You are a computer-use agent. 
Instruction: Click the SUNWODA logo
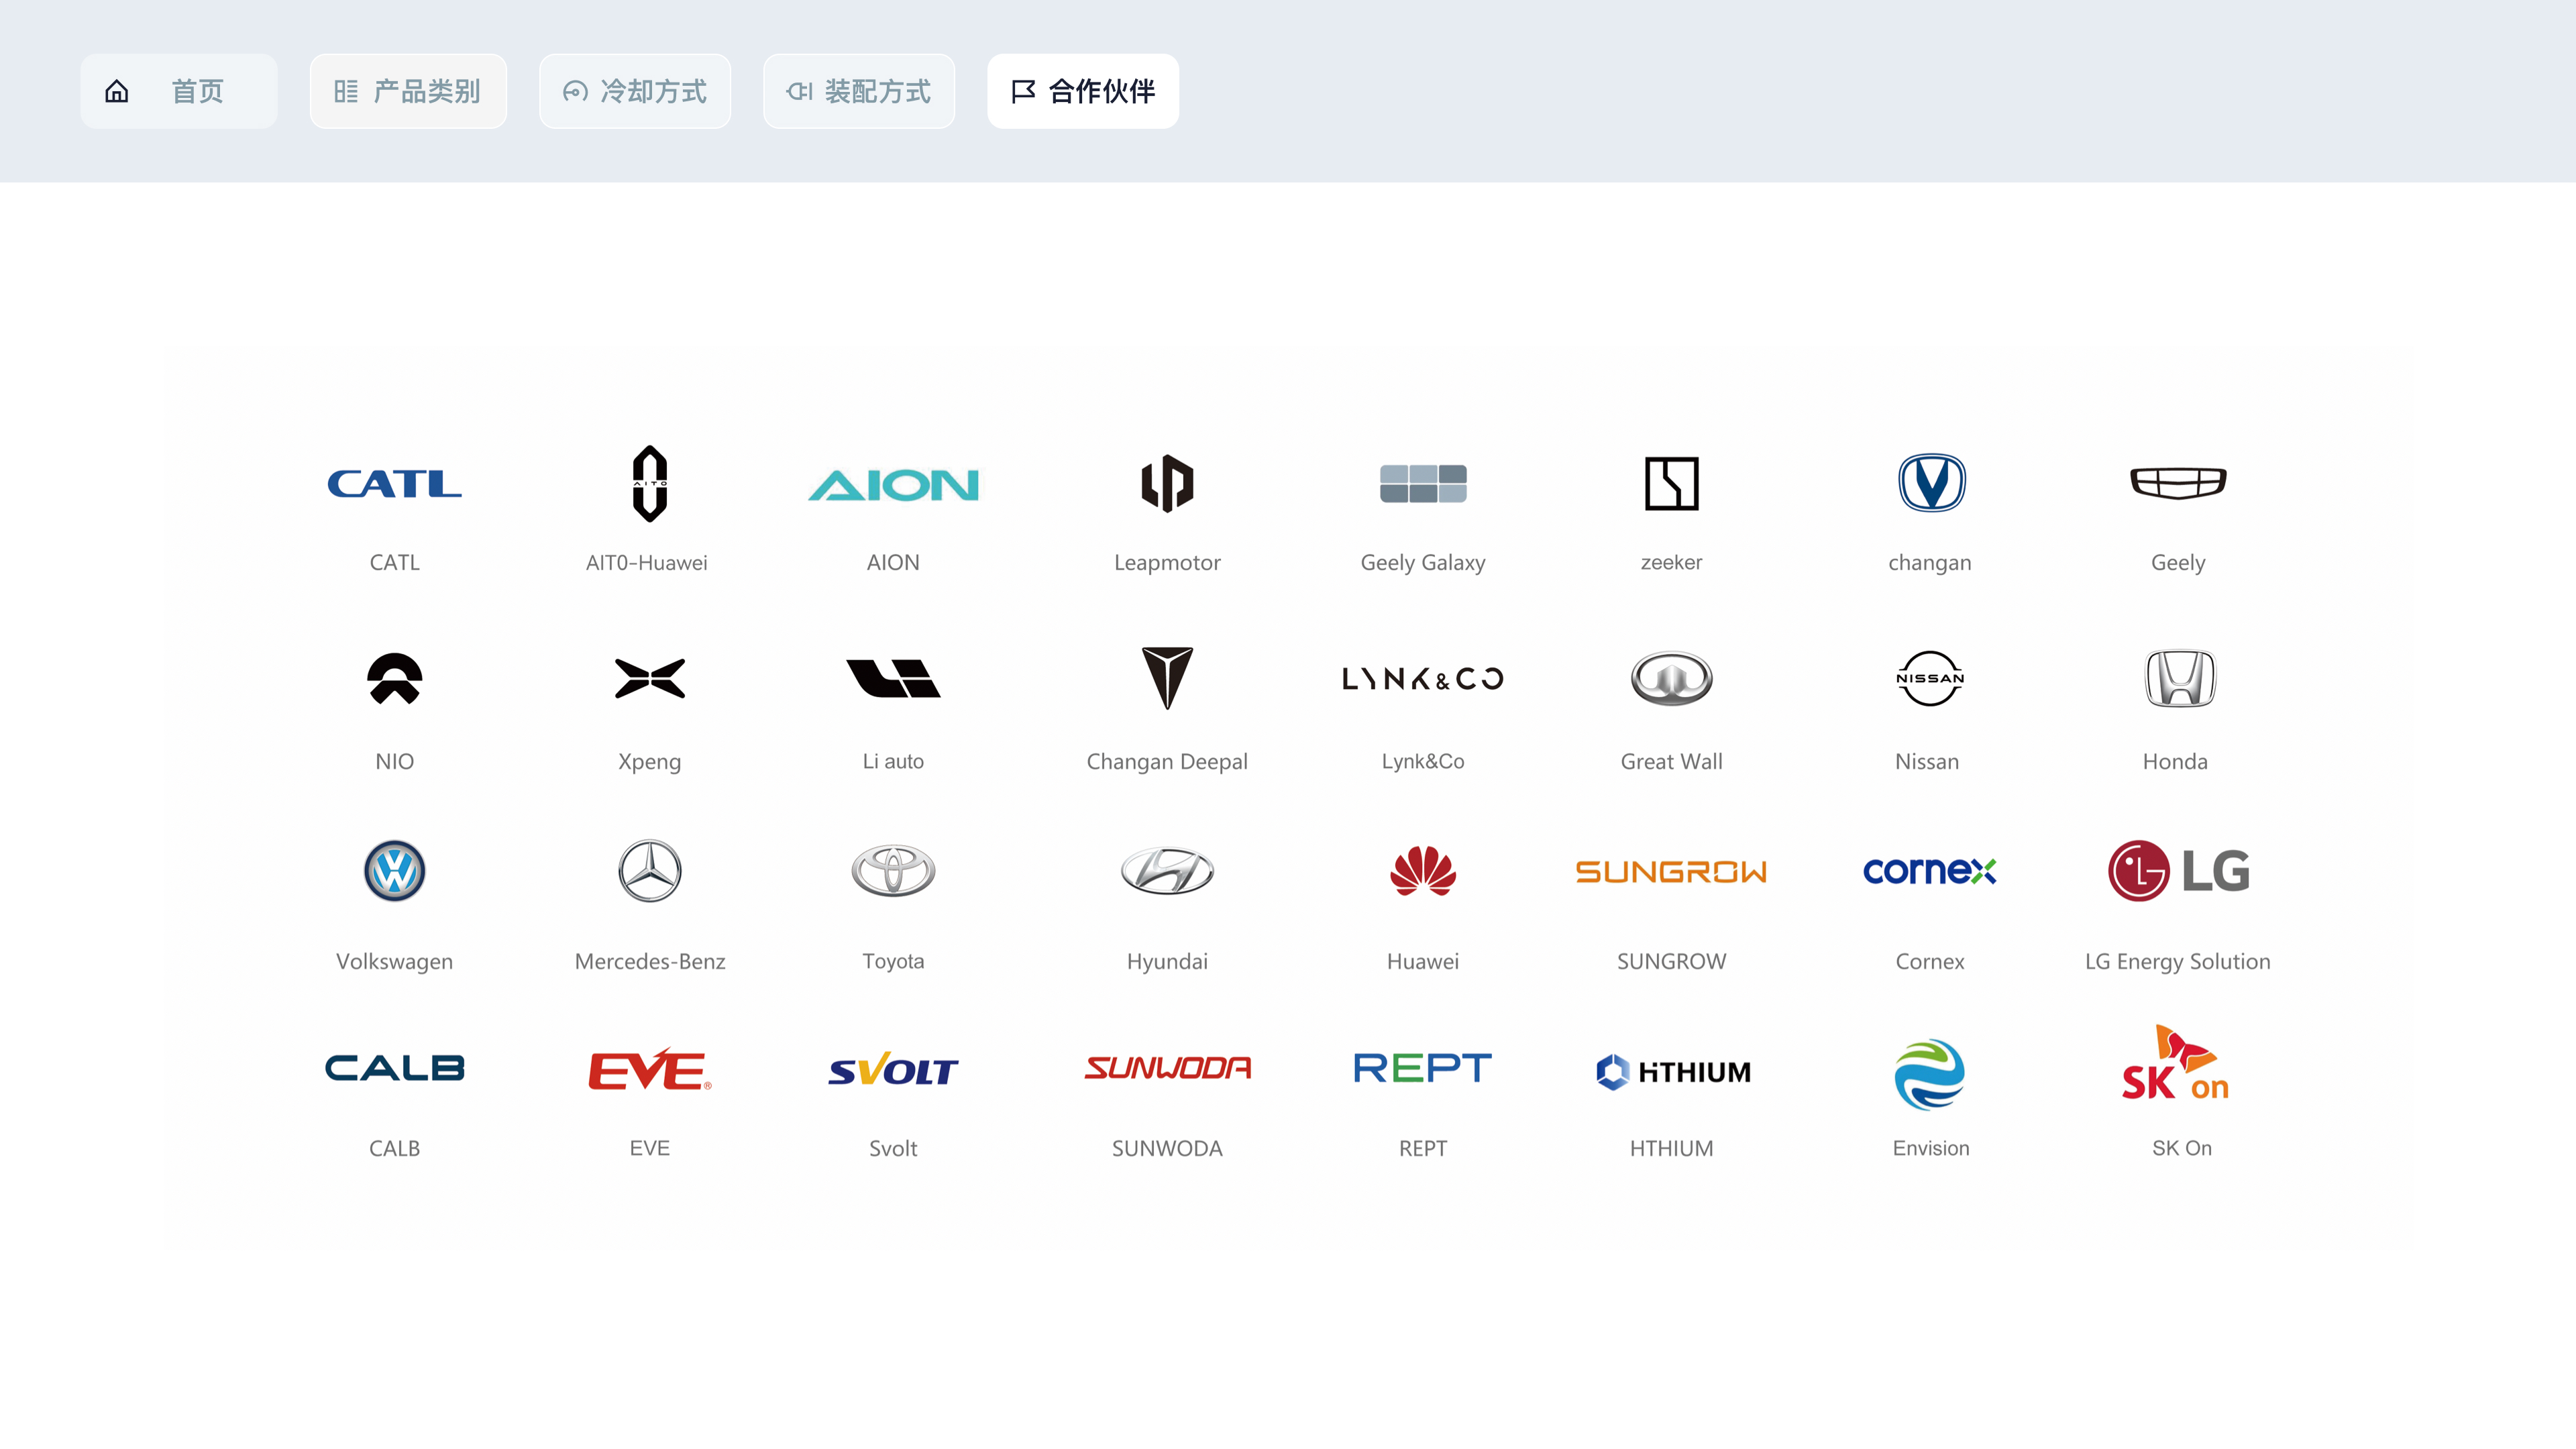[x=1167, y=1068]
